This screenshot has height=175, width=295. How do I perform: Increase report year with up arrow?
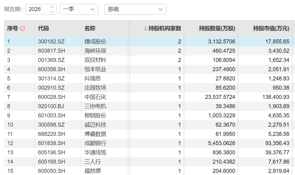[53, 7]
